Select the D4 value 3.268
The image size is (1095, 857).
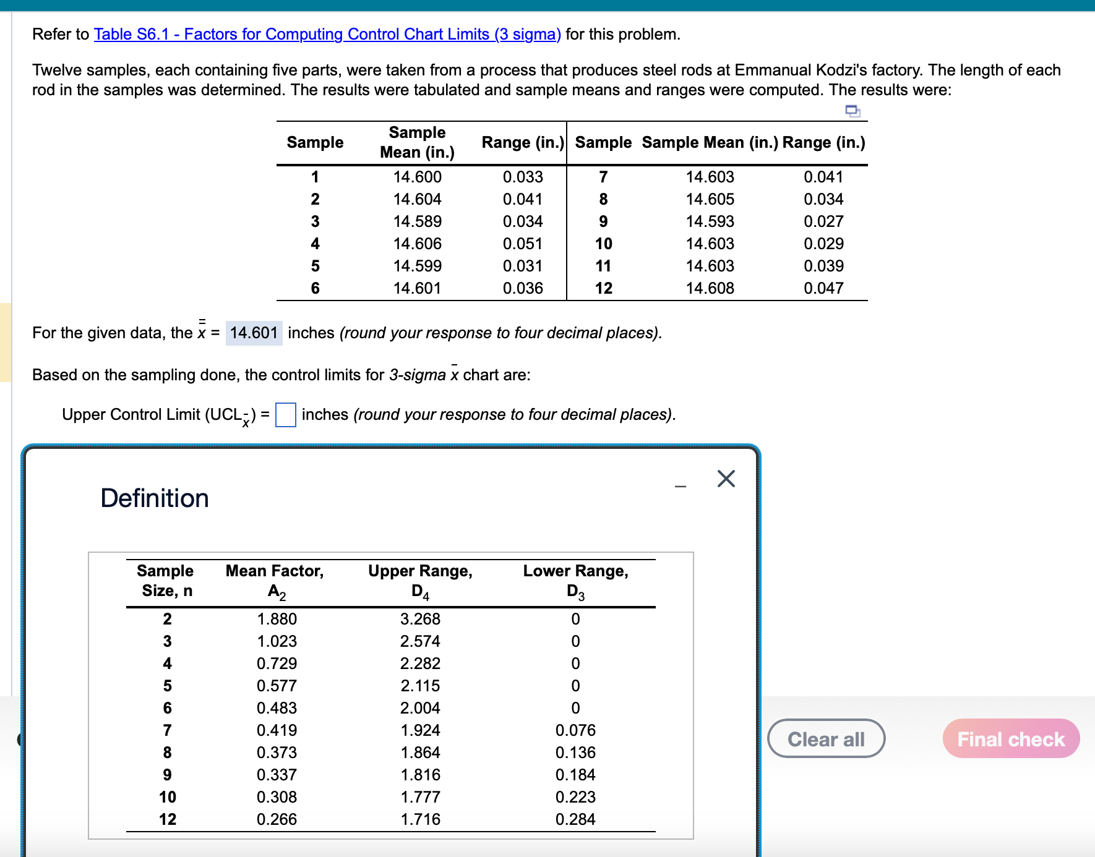[420, 619]
